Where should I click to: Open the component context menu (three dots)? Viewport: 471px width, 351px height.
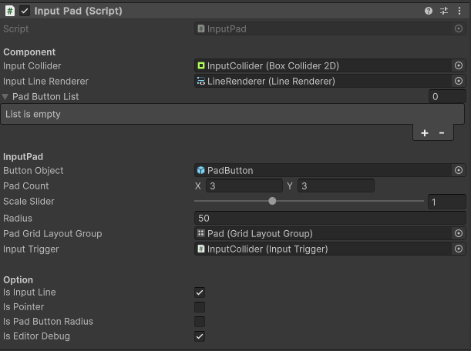tap(459, 11)
